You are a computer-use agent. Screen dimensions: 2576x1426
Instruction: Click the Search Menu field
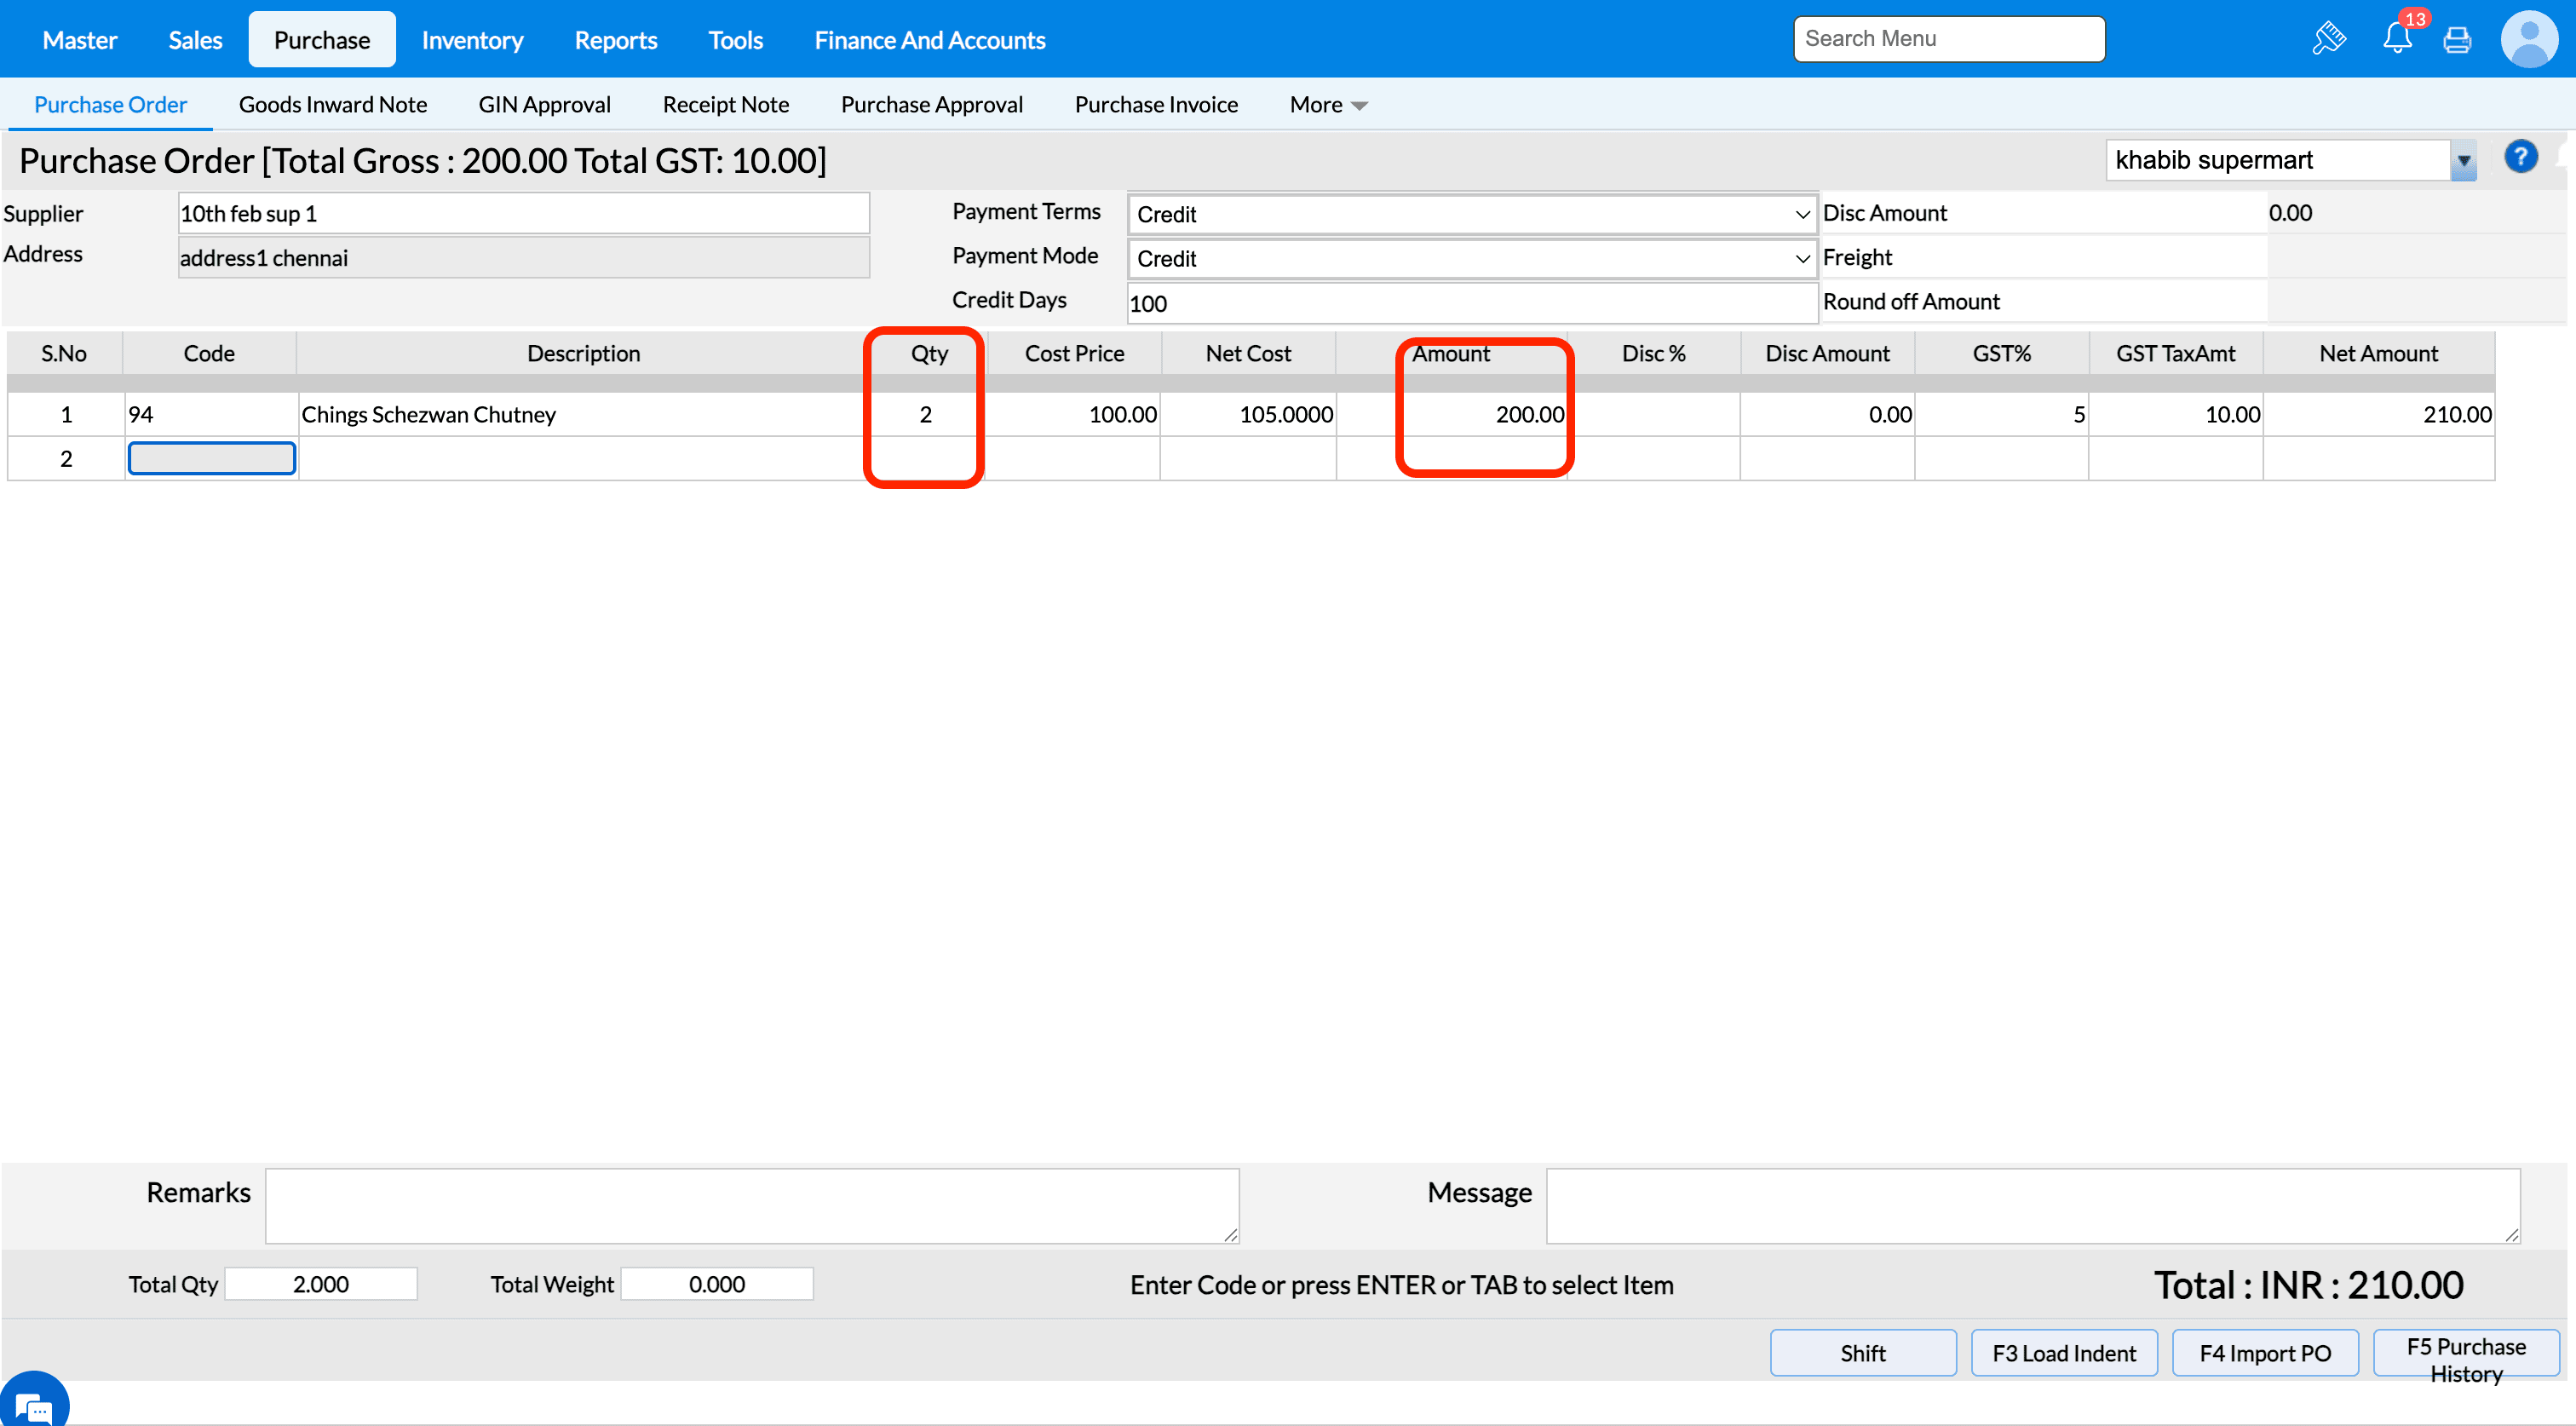click(x=1948, y=39)
